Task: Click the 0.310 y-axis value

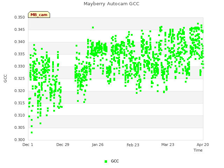Action: pyautogui.click(x=20, y=115)
